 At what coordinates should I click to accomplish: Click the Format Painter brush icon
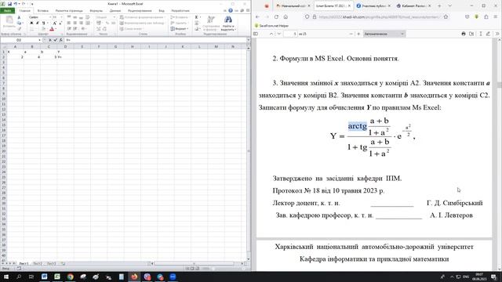coord(19,29)
